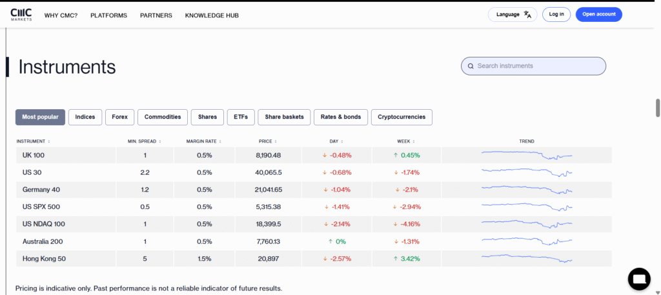This screenshot has height=295, width=661.
Task: Switch to the Forex tab
Action: point(119,117)
